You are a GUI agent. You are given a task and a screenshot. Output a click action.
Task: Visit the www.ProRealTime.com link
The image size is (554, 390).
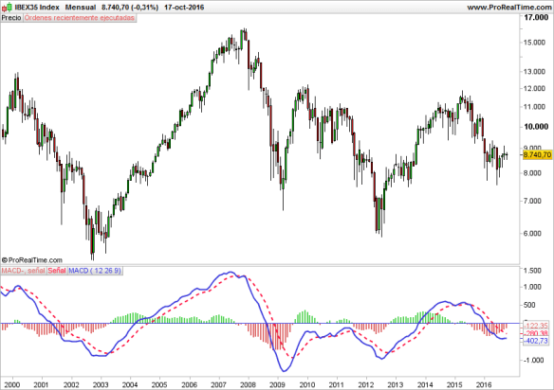509,7
